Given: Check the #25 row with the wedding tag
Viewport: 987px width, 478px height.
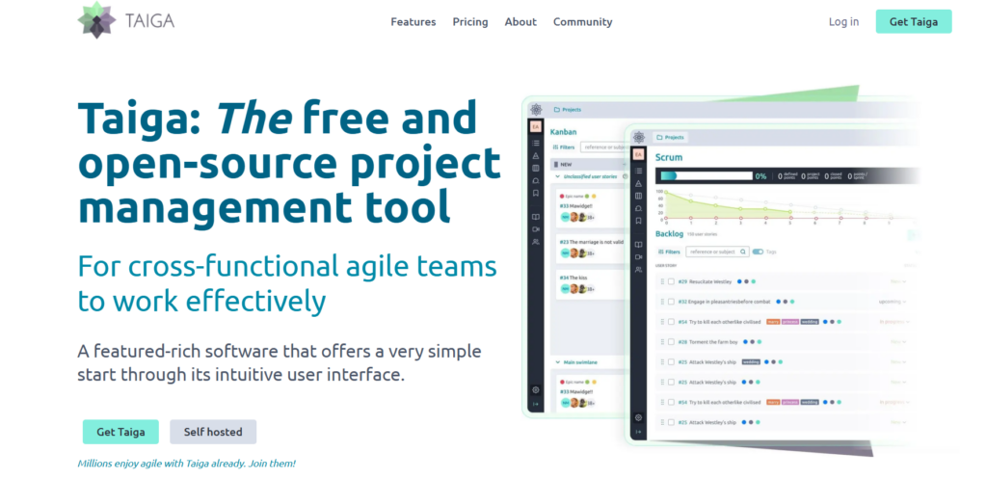Looking at the screenshot, I should [671, 361].
